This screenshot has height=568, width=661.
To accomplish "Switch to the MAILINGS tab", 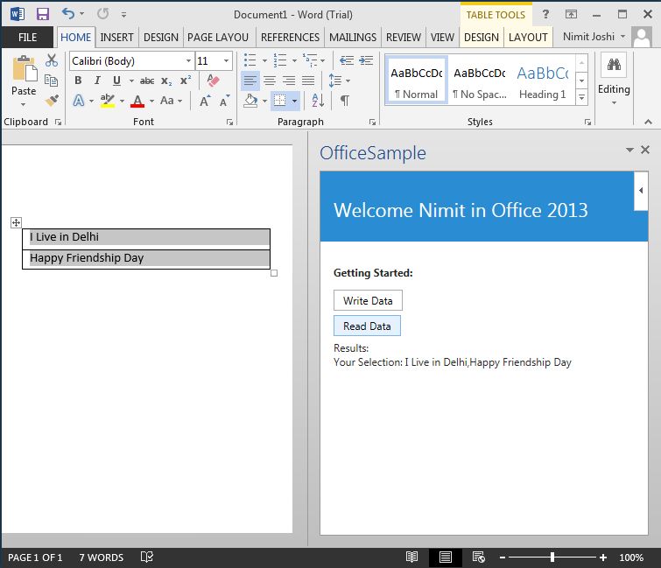I will (353, 38).
